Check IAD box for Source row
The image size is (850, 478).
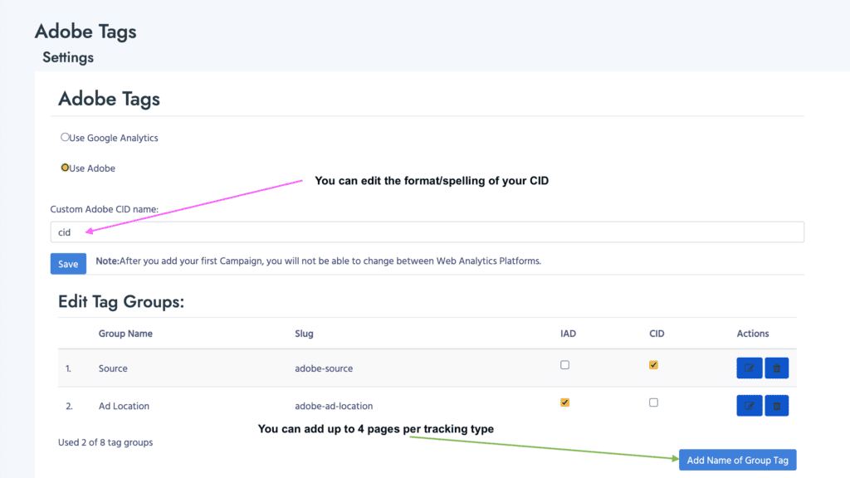coord(565,364)
